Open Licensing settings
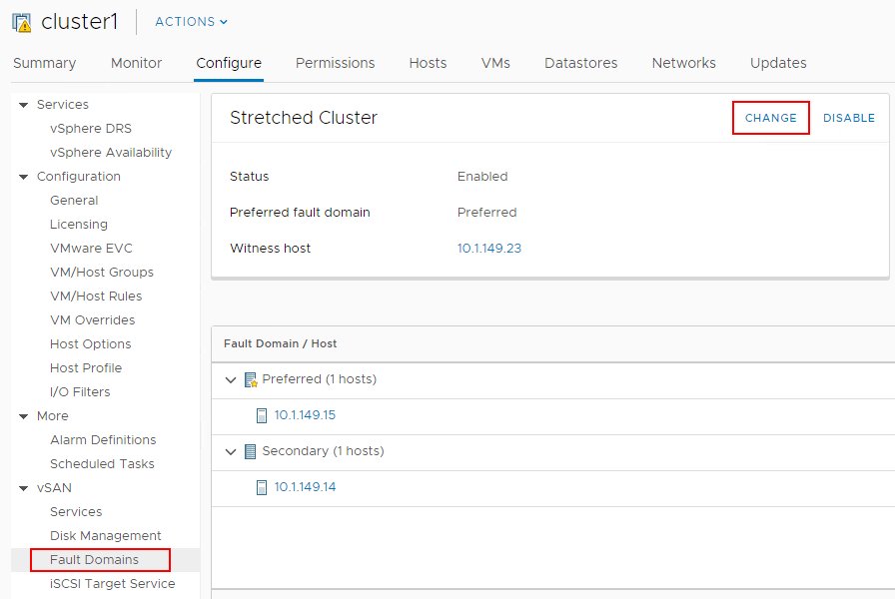The width and height of the screenshot is (895, 599). (79, 225)
